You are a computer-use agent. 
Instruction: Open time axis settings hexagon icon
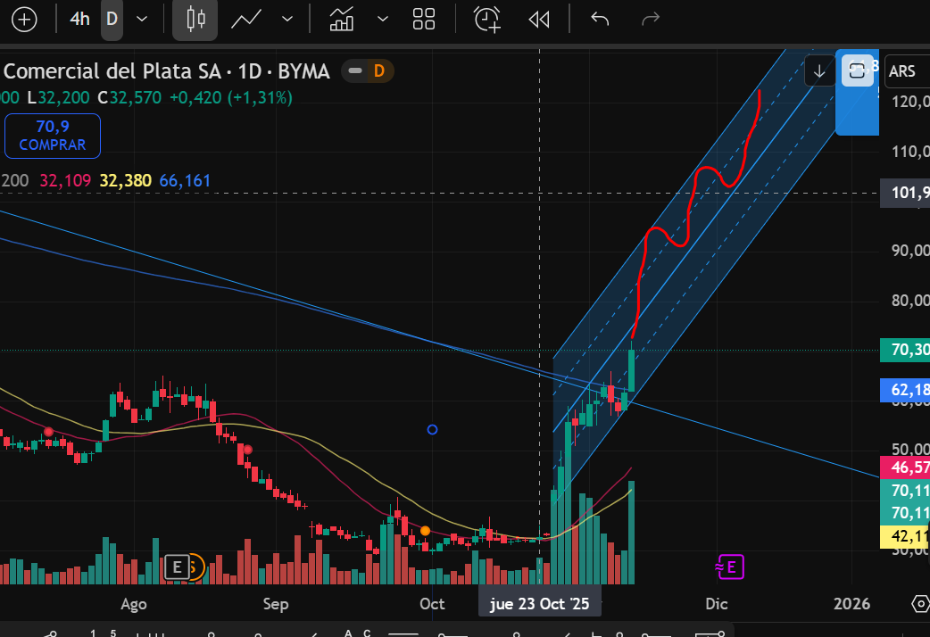click(x=920, y=604)
